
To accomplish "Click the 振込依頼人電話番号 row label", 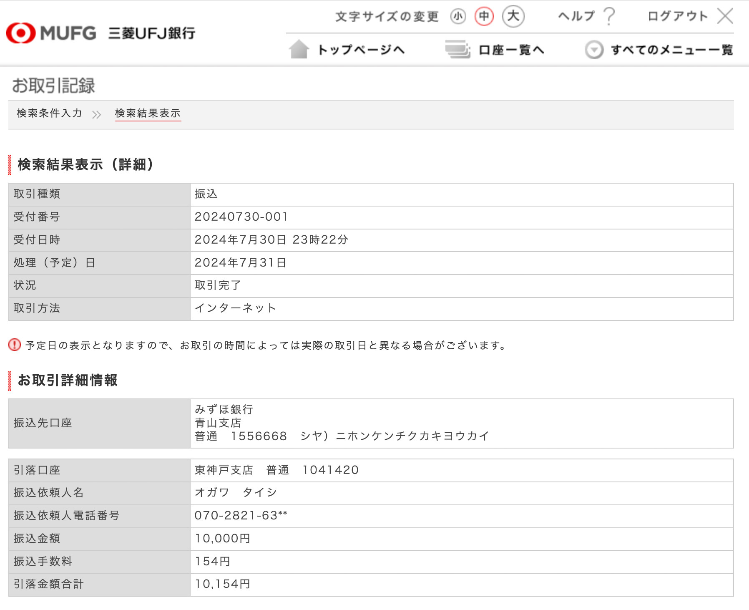I will pyautogui.click(x=67, y=516).
